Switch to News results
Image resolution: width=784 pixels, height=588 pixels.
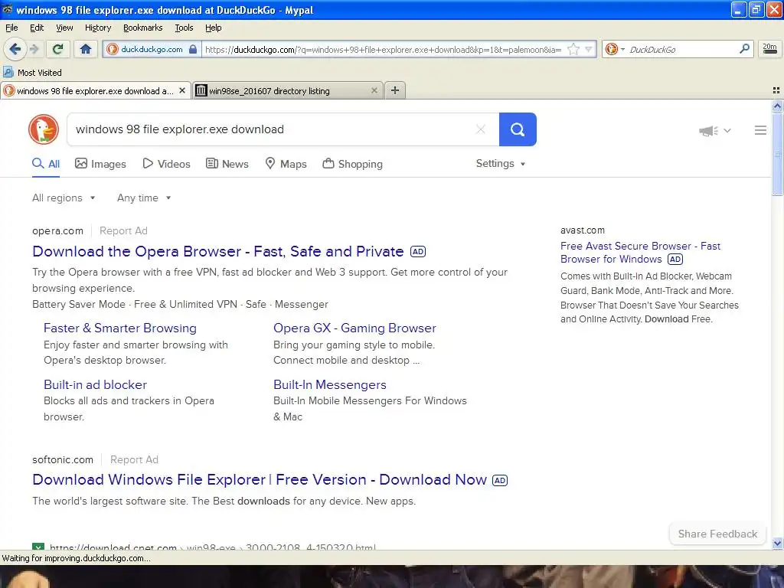[227, 164]
